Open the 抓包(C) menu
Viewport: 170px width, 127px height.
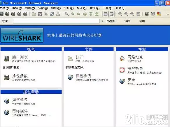56,8
